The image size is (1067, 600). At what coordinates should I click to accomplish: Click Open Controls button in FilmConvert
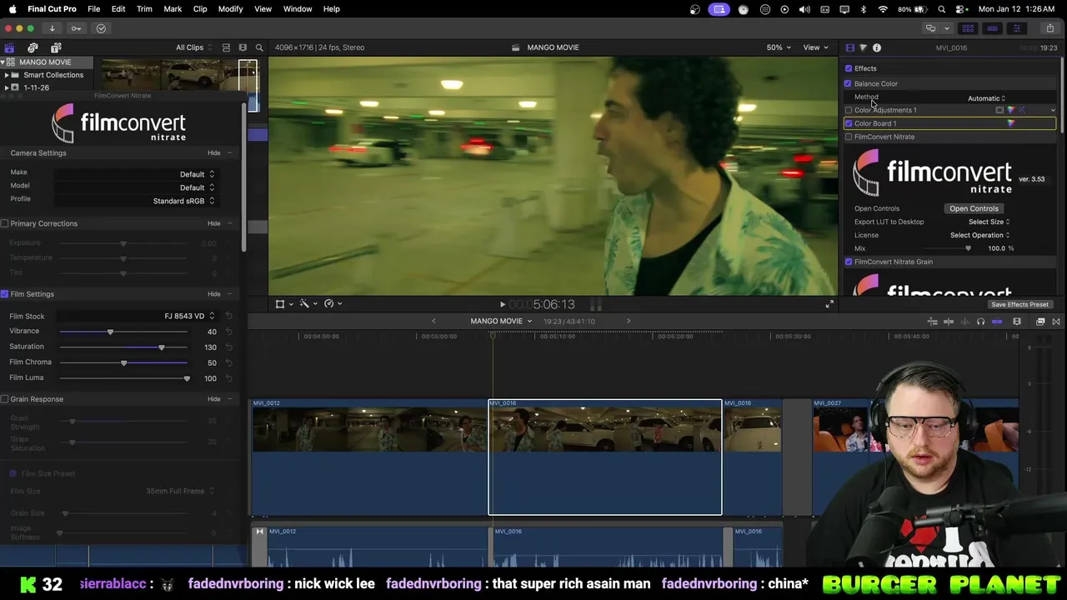[x=974, y=208]
